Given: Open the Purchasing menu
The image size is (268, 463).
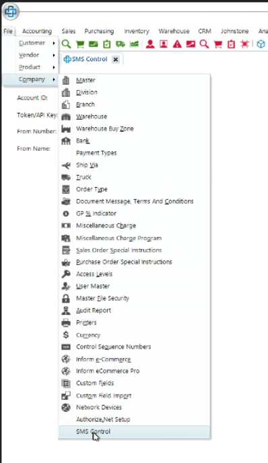Looking at the screenshot, I should [99, 31].
